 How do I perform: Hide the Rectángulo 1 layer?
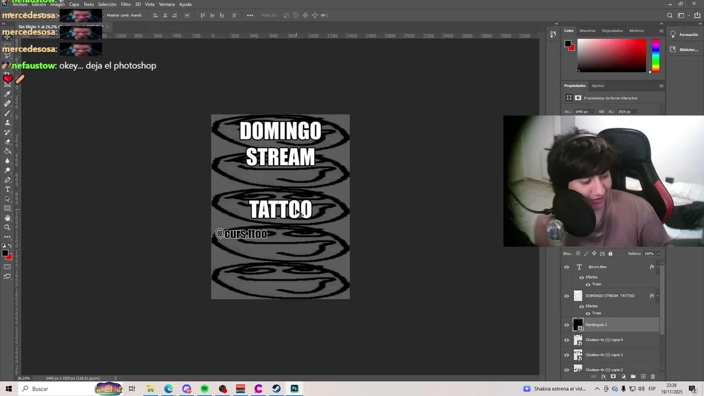click(566, 325)
